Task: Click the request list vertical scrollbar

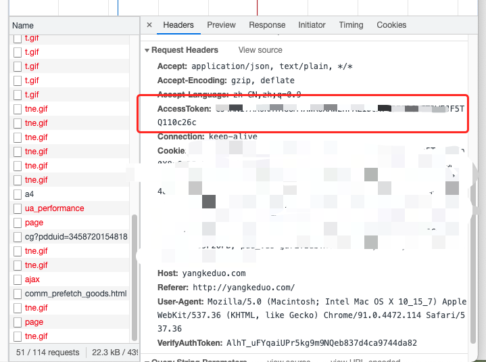Action: tap(134, 271)
